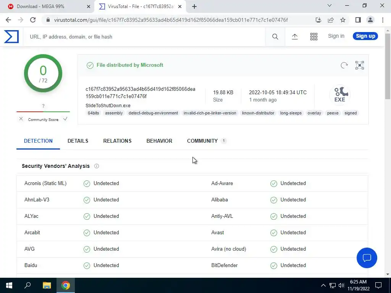This screenshot has height=293, width=391.
Task: Reload the current page
Action: click(x=33, y=20)
